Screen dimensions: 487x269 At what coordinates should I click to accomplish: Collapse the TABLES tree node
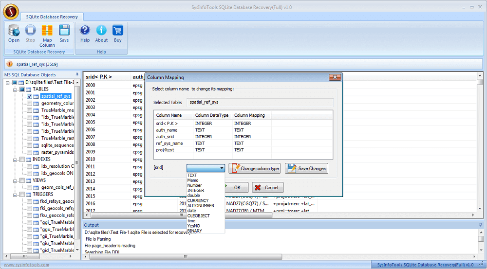[x=15, y=90]
